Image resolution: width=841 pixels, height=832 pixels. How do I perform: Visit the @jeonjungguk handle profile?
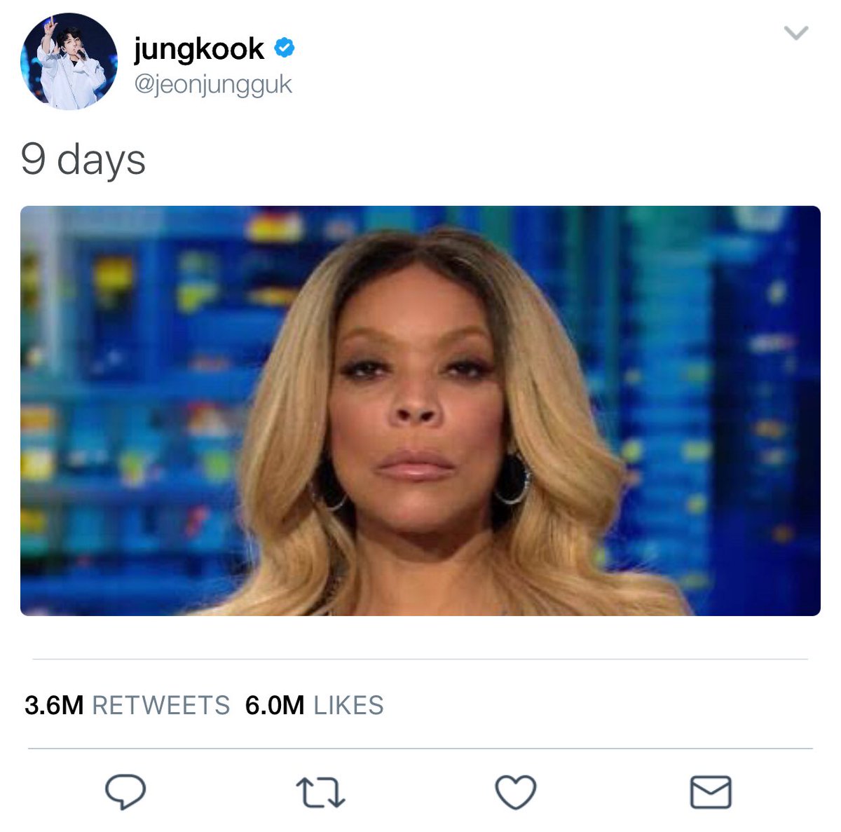click(212, 85)
